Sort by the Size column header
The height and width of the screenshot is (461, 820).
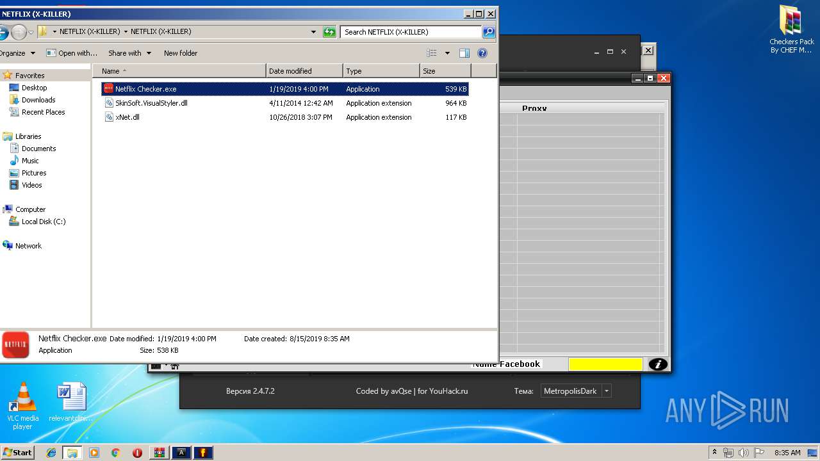click(x=445, y=71)
